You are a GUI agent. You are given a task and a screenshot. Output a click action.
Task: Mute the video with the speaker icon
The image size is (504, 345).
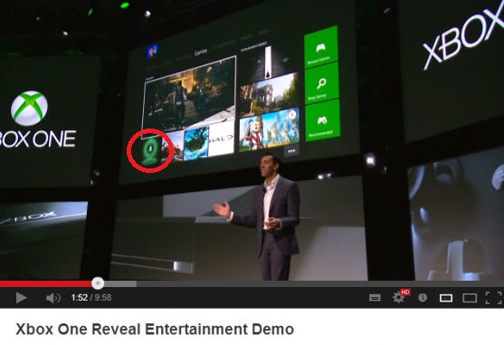tap(53, 298)
